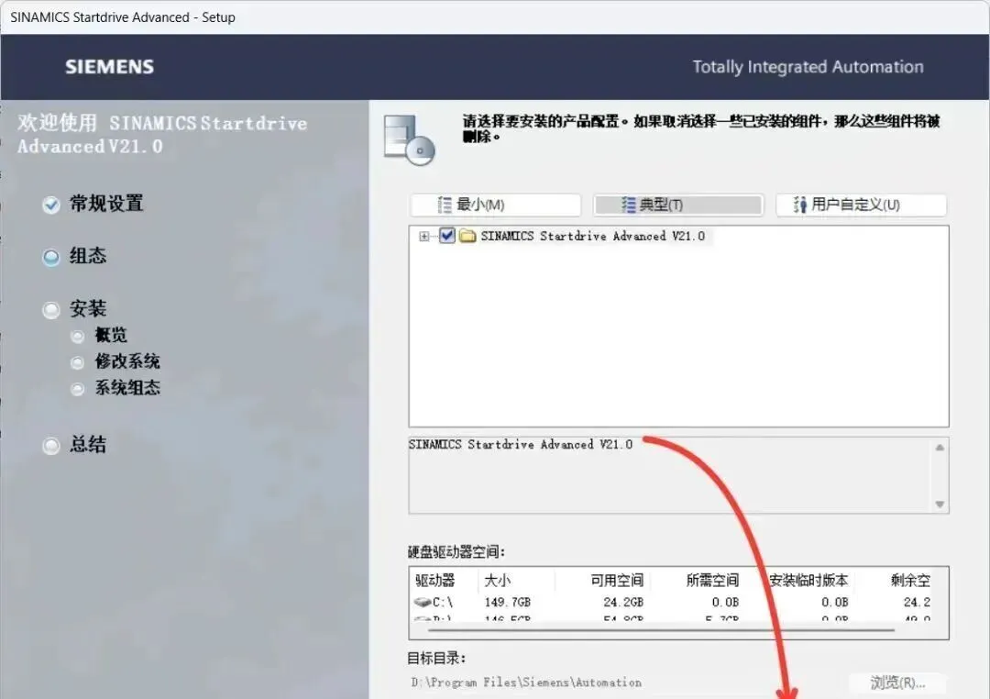Click the Totally Integrated Automation header text
The width and height of the screenshot is (990, 699).
tap(808, 67)
